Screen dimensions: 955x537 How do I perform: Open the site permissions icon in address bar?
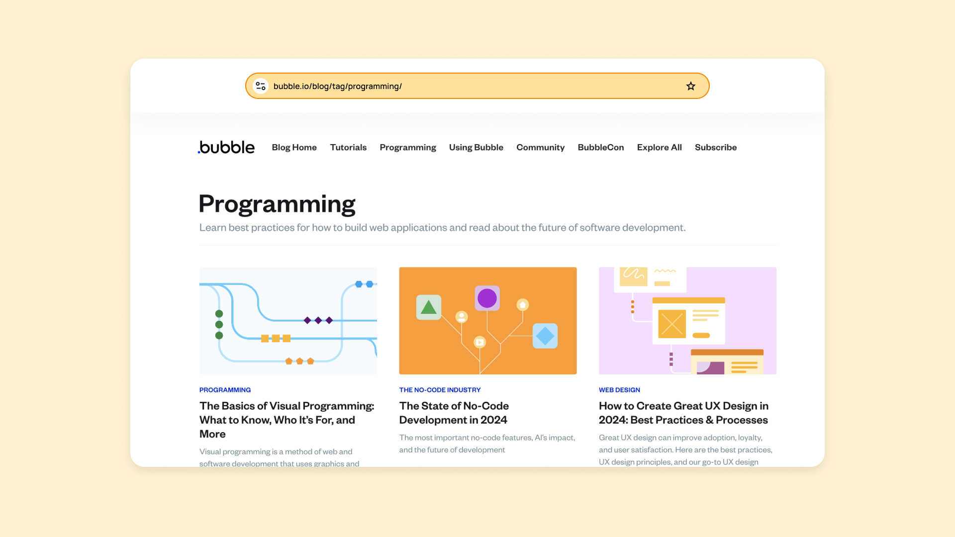(260, 86)
